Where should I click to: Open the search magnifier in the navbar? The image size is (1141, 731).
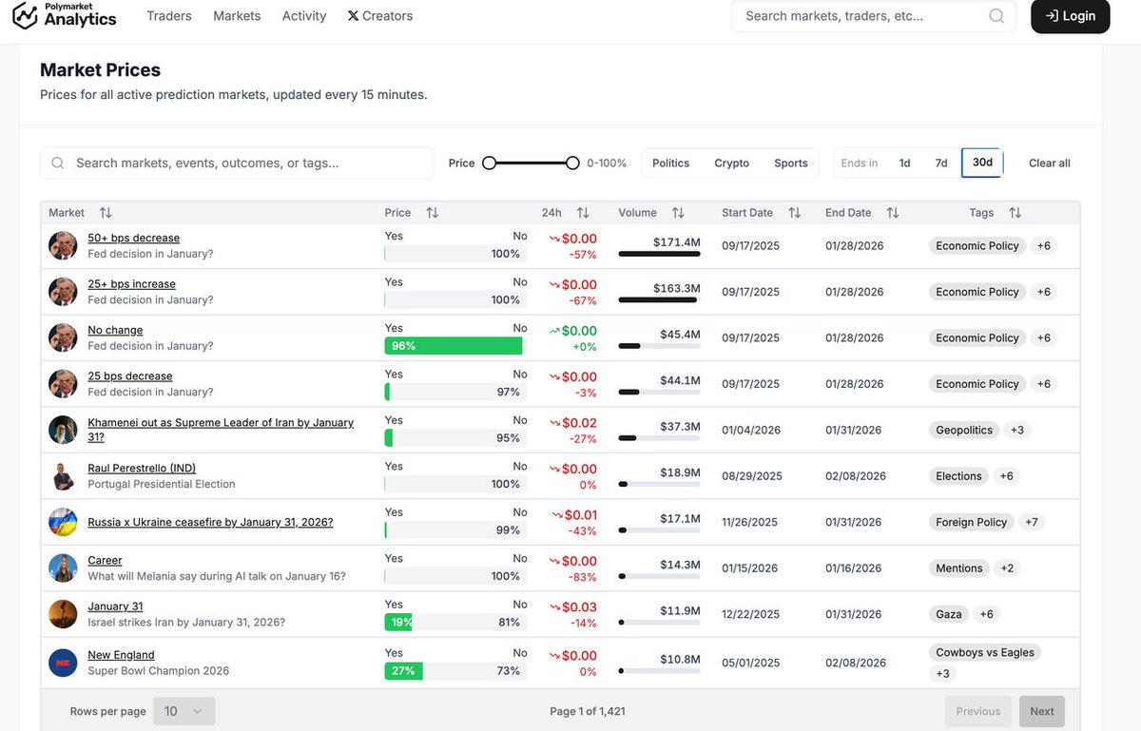996,15
